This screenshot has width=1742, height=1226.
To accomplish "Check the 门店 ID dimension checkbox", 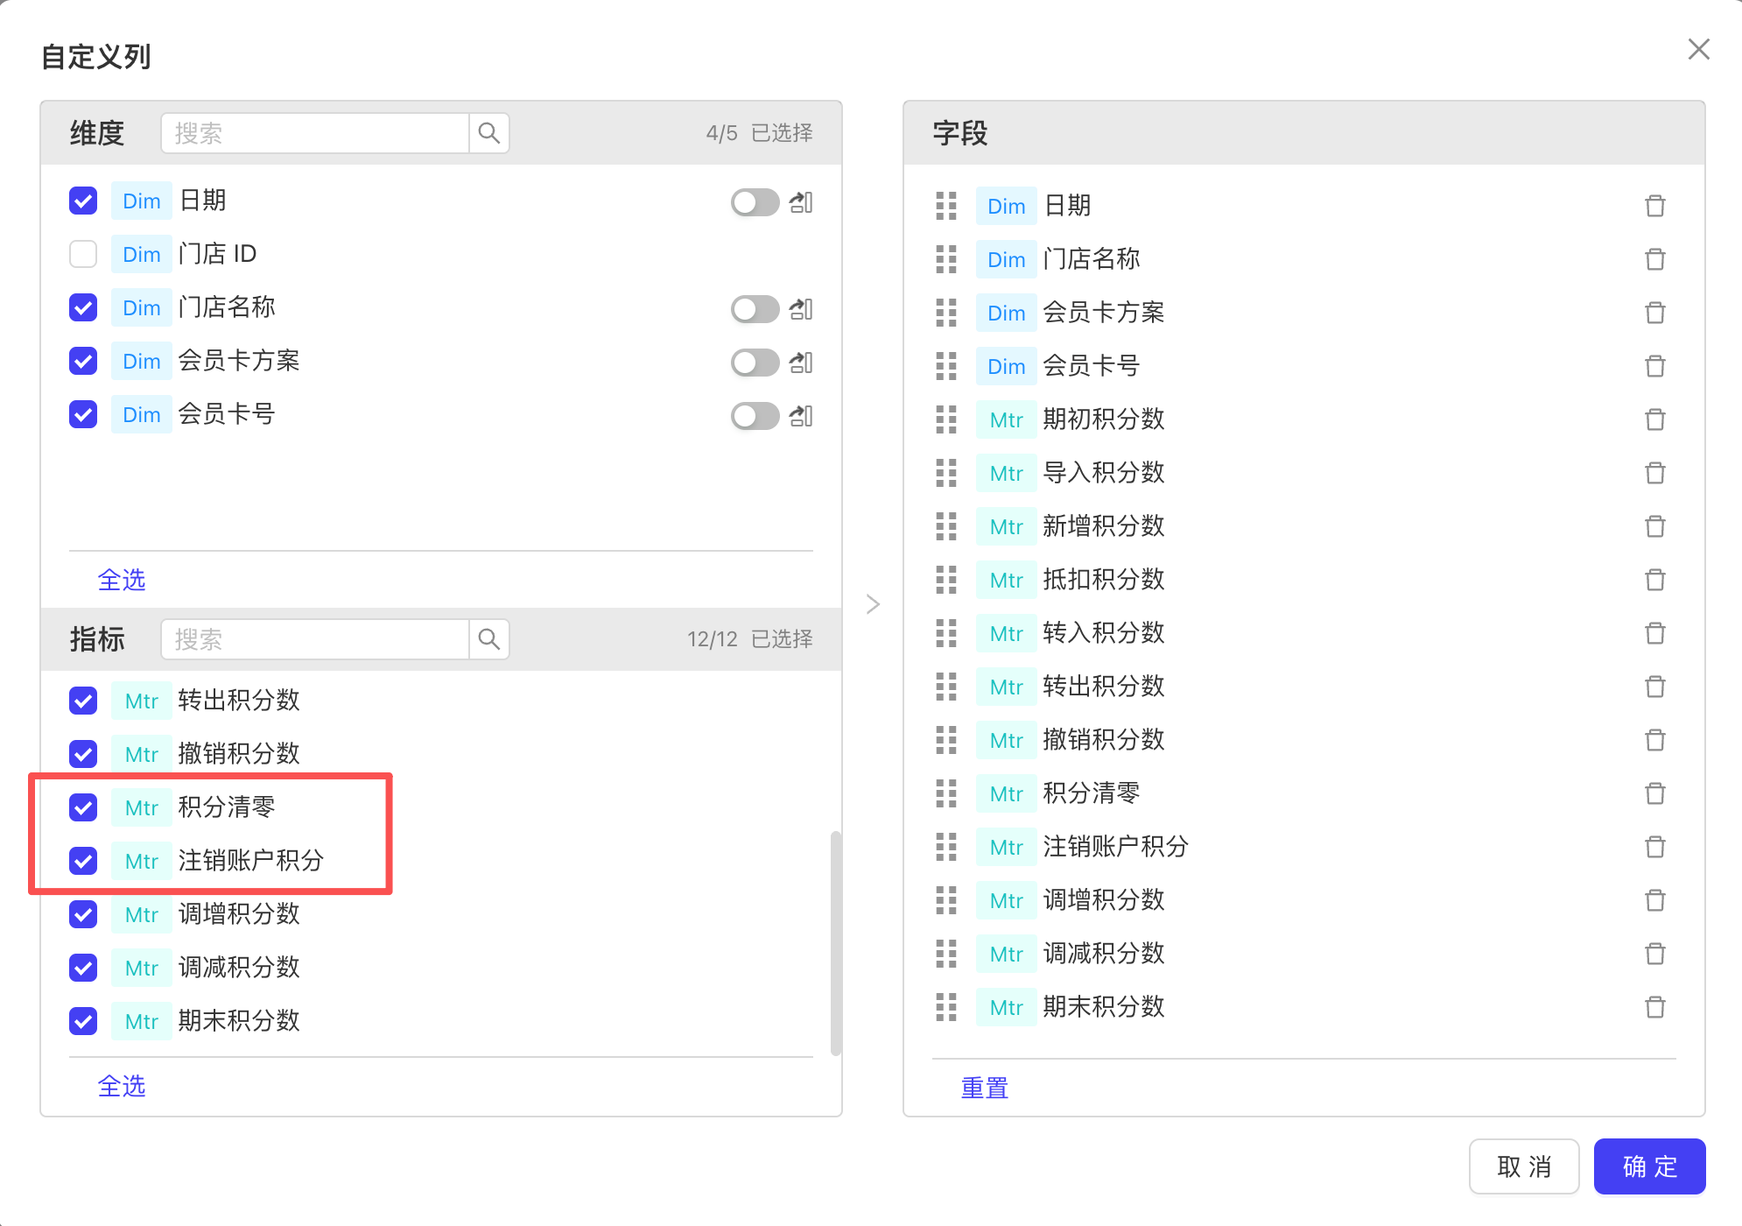I will click(83, 254).
